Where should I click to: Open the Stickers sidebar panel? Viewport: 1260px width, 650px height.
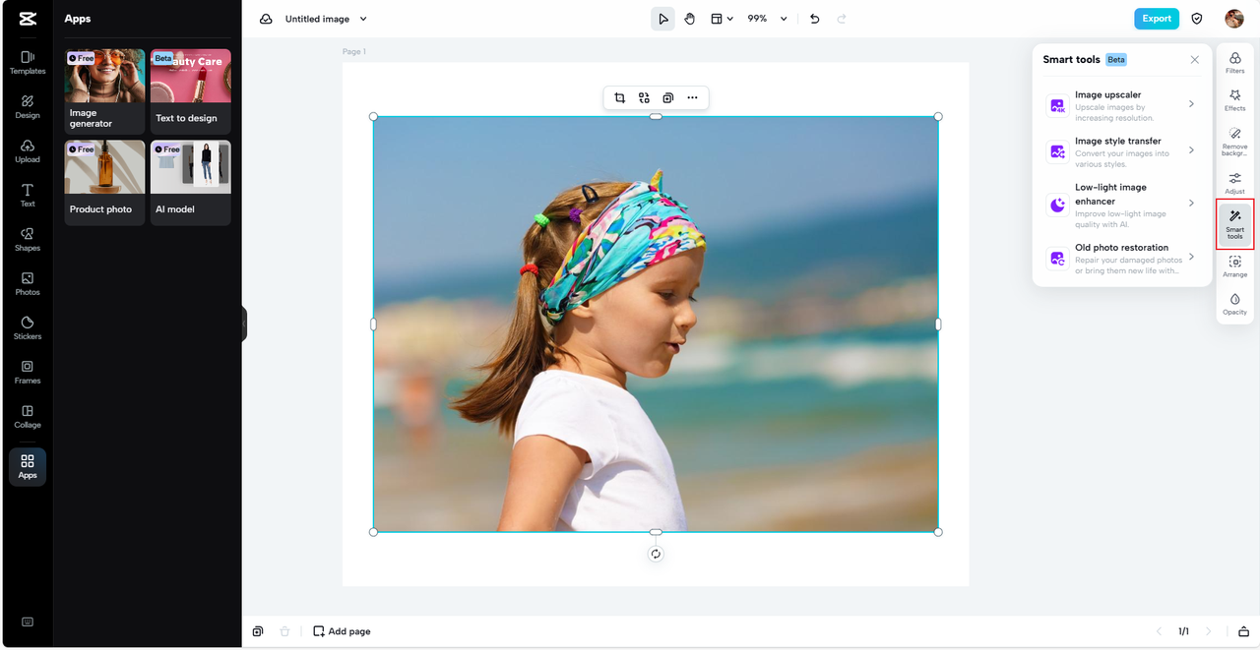coord(28,328)
